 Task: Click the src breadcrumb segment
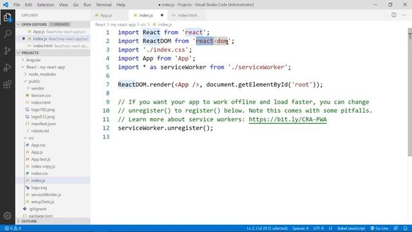[143, 24]
